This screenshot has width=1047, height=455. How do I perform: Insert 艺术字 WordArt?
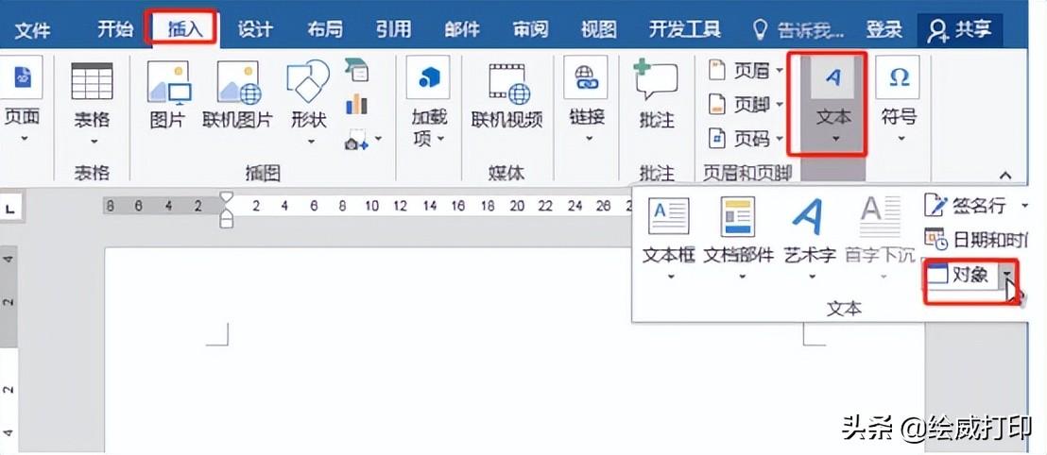click(x=810, y=238)
